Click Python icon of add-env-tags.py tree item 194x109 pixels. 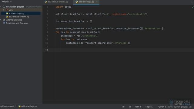[x=7, y=13]
